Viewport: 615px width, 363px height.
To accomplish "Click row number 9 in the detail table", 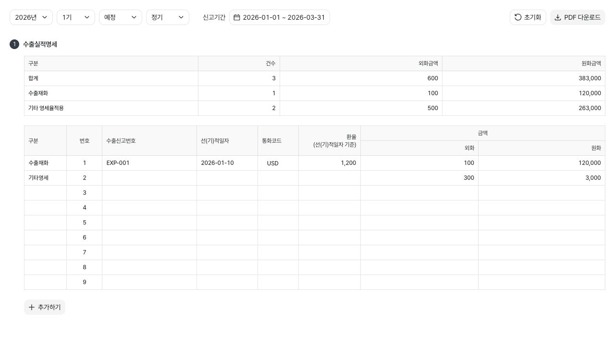I will click(85, 282).
